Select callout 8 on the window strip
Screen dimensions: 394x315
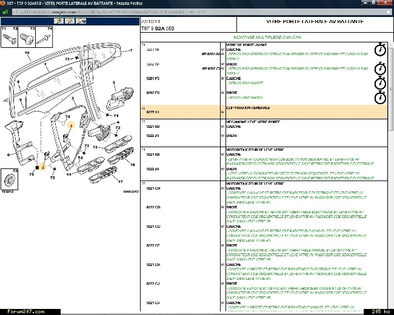[x=18, y=82]
